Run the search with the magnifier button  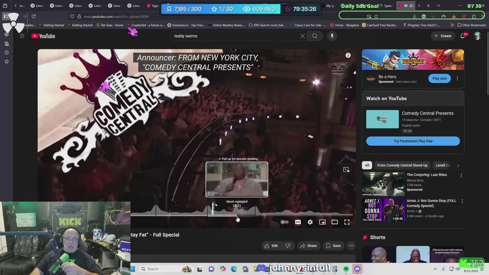[x=315, y=36]
